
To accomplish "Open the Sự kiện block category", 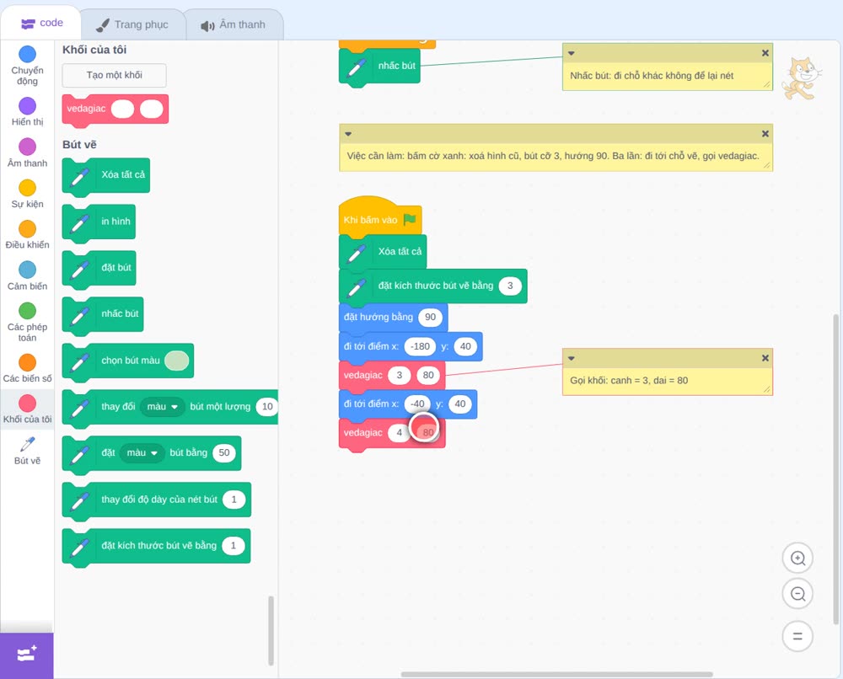I will coord(27,194).
